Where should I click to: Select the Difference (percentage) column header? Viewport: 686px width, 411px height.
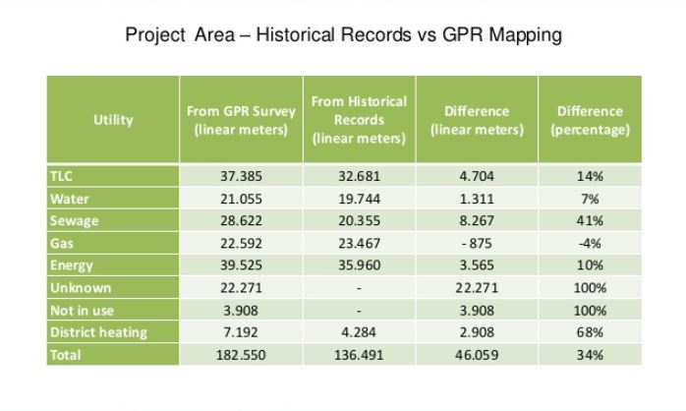coord(590,120)
